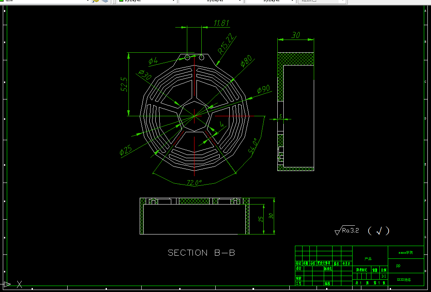The width and height of the screenshot is (431, 292).
Task: Select the 30 width dimension above side view
Action: pyautogui.click(x=295, y=35)
